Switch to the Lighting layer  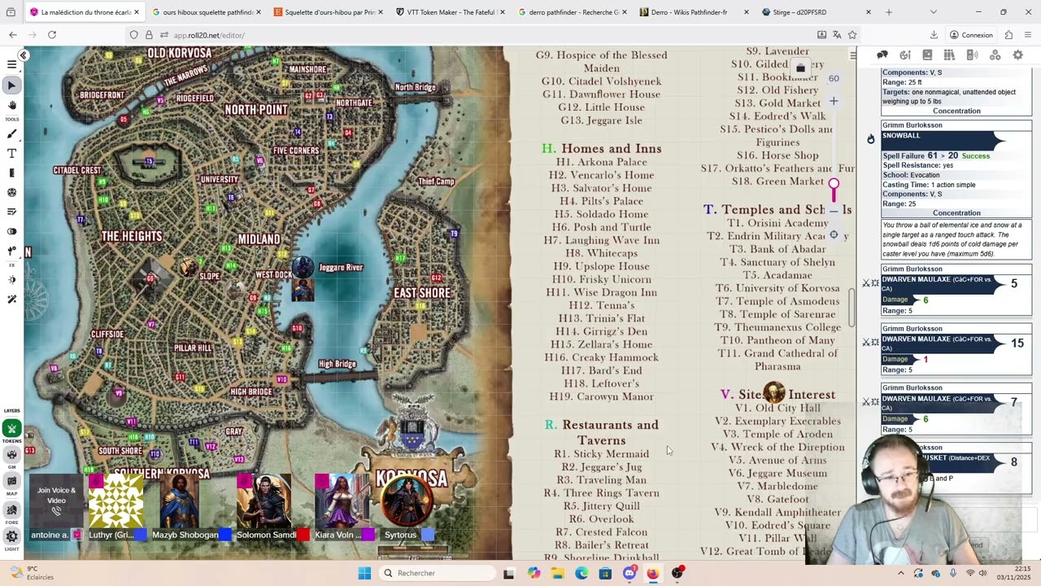(11, 536)
